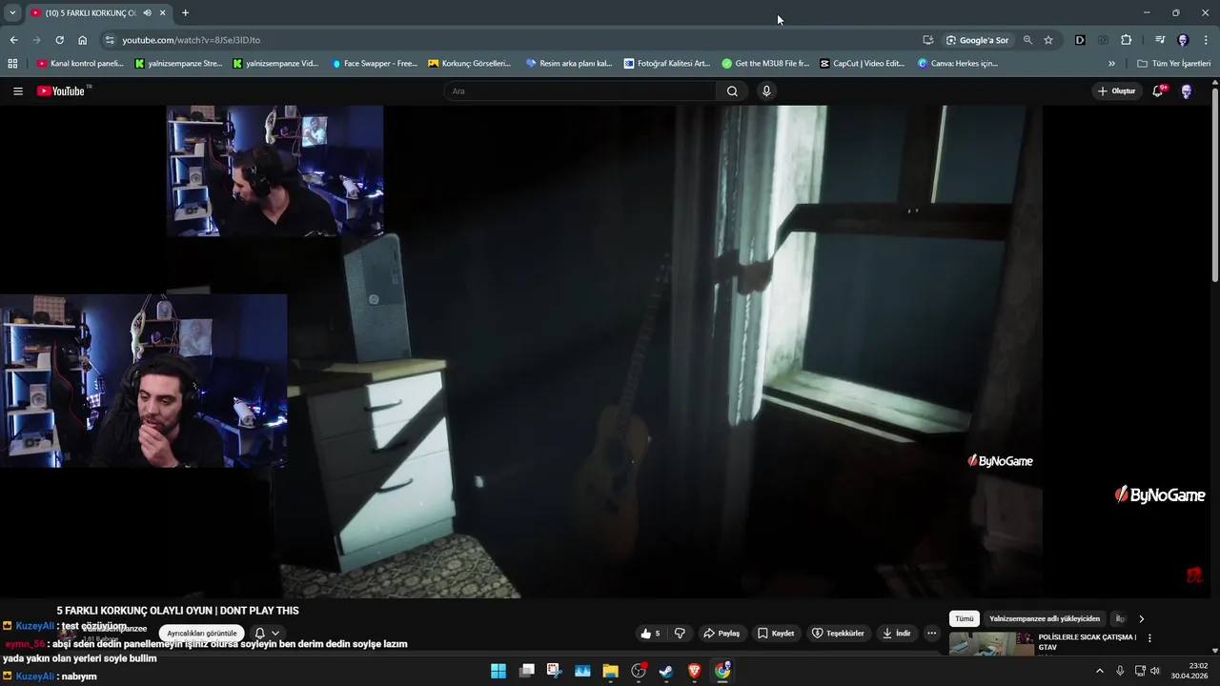Expand the tab search dropdown arrow
The height and width of the screenshot is (686, 1220).
tap(12, 13)
